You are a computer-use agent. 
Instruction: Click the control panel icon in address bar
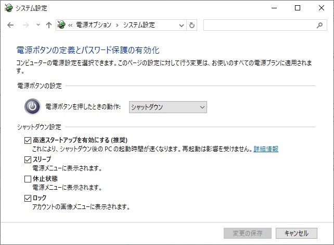[62, 25]
